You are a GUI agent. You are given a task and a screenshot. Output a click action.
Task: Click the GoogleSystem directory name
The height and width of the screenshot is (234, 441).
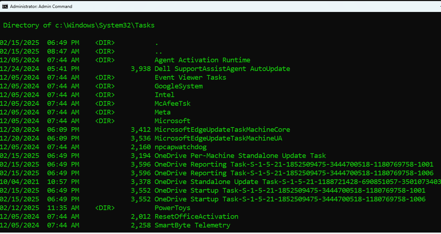178,86
